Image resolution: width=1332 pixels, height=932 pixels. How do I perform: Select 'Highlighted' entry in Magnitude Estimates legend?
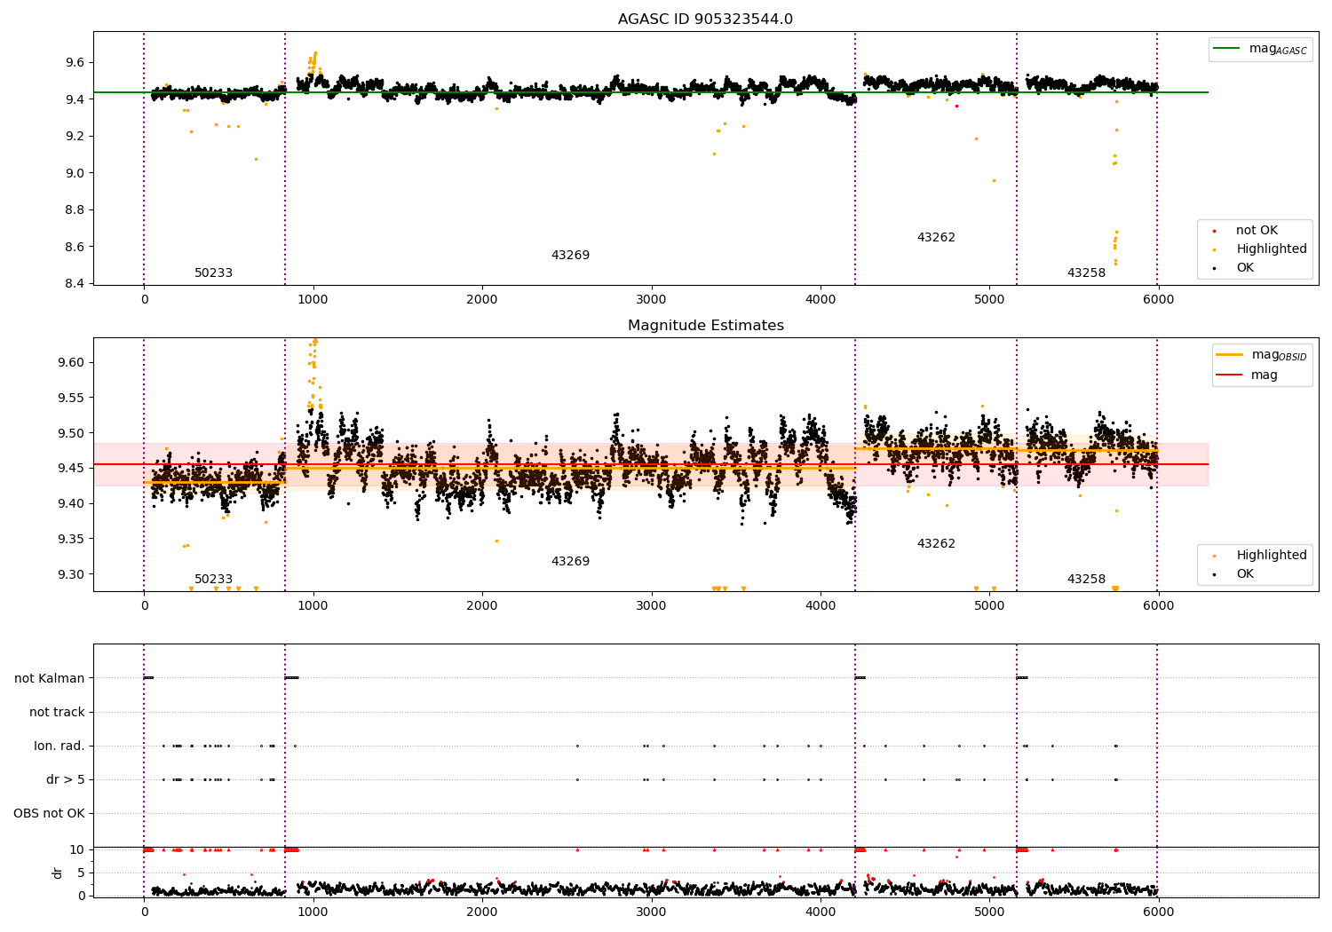[1272, 556]
